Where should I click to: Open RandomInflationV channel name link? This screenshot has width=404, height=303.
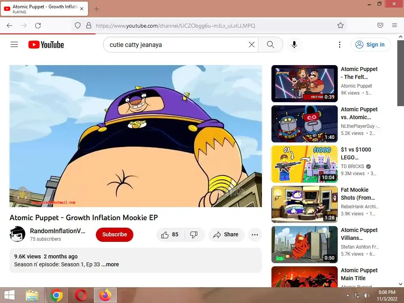(58, 231)
